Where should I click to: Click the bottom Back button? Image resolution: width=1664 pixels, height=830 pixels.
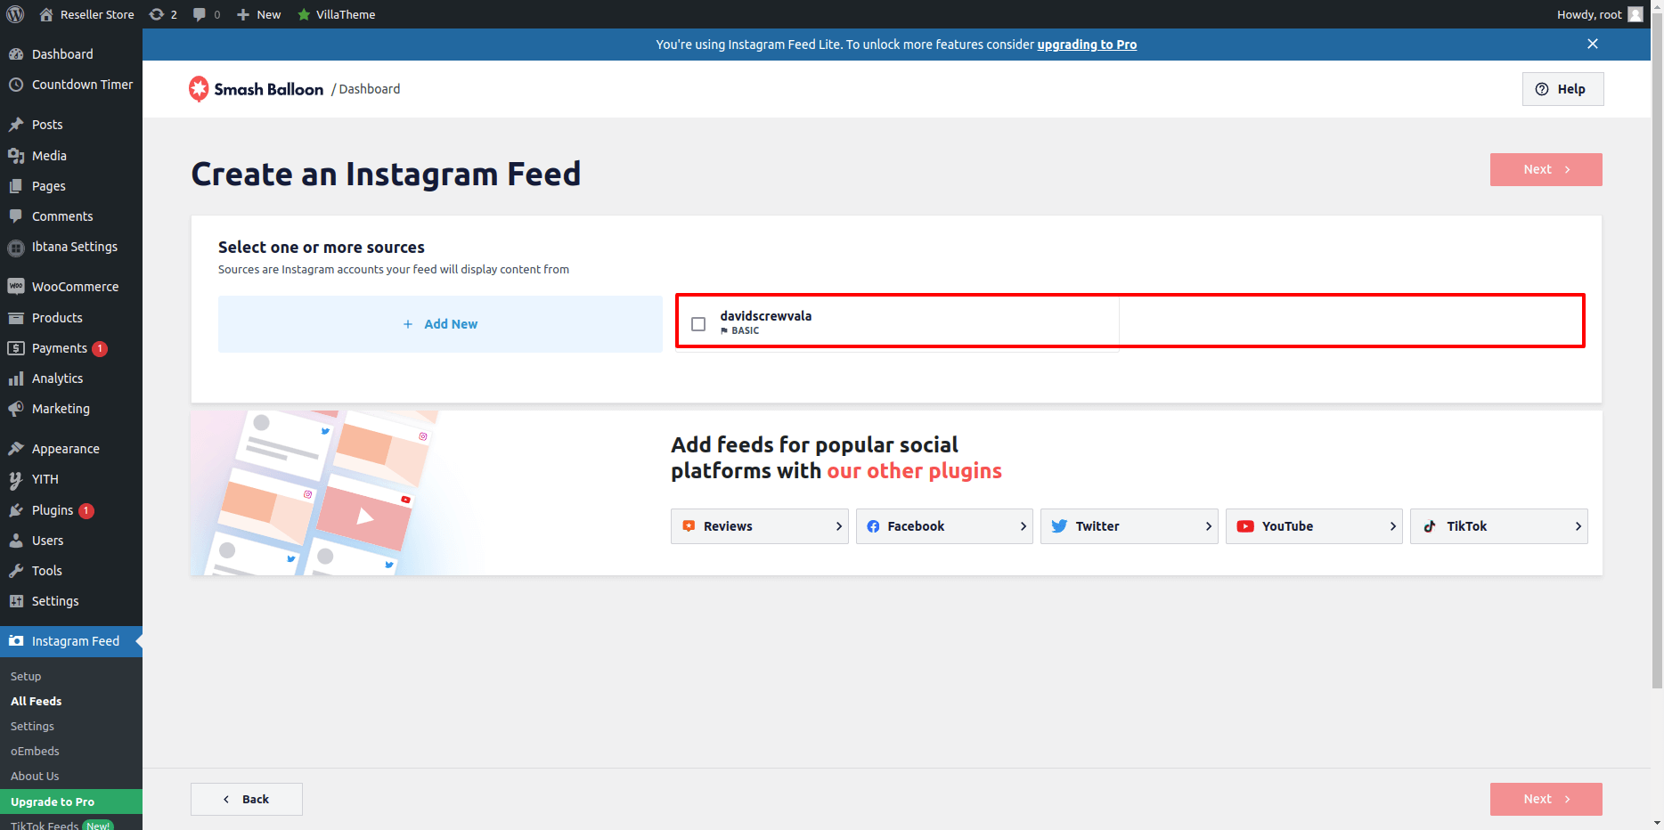pos(247,799)
